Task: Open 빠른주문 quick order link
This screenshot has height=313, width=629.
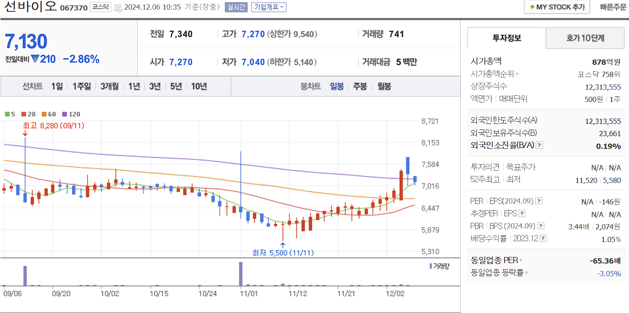Action: [613, 7]
